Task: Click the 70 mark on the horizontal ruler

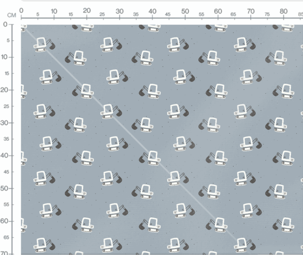Action: [251, 11]
